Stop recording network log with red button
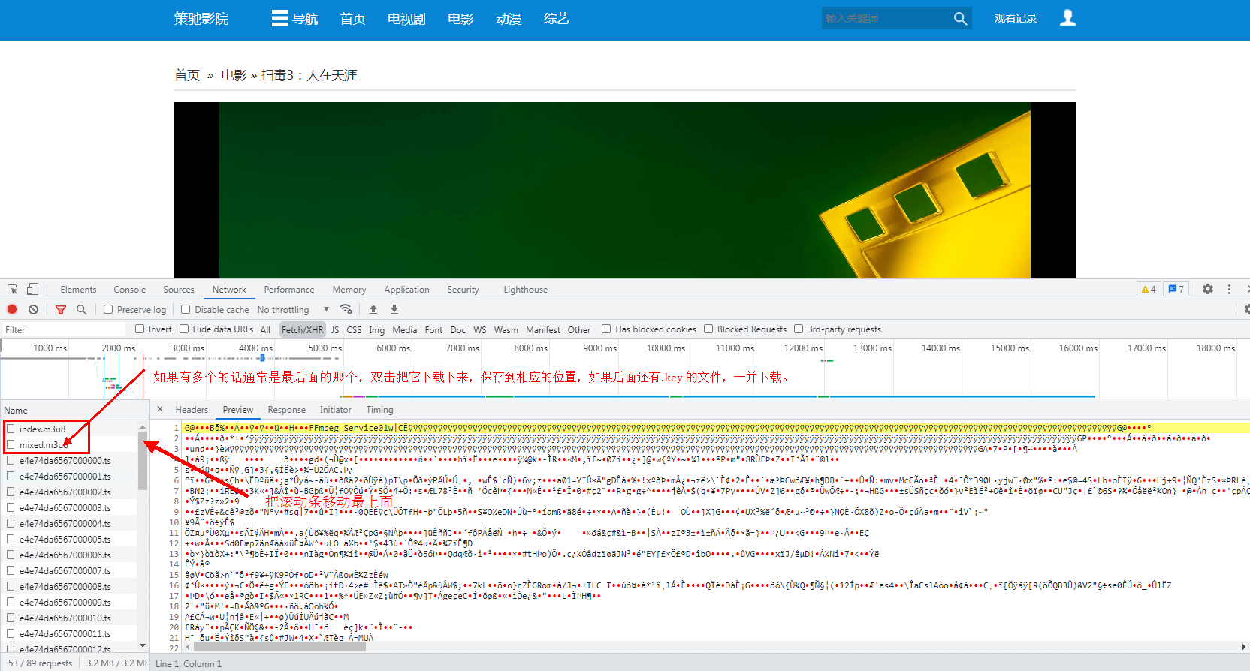 (12, 309)
